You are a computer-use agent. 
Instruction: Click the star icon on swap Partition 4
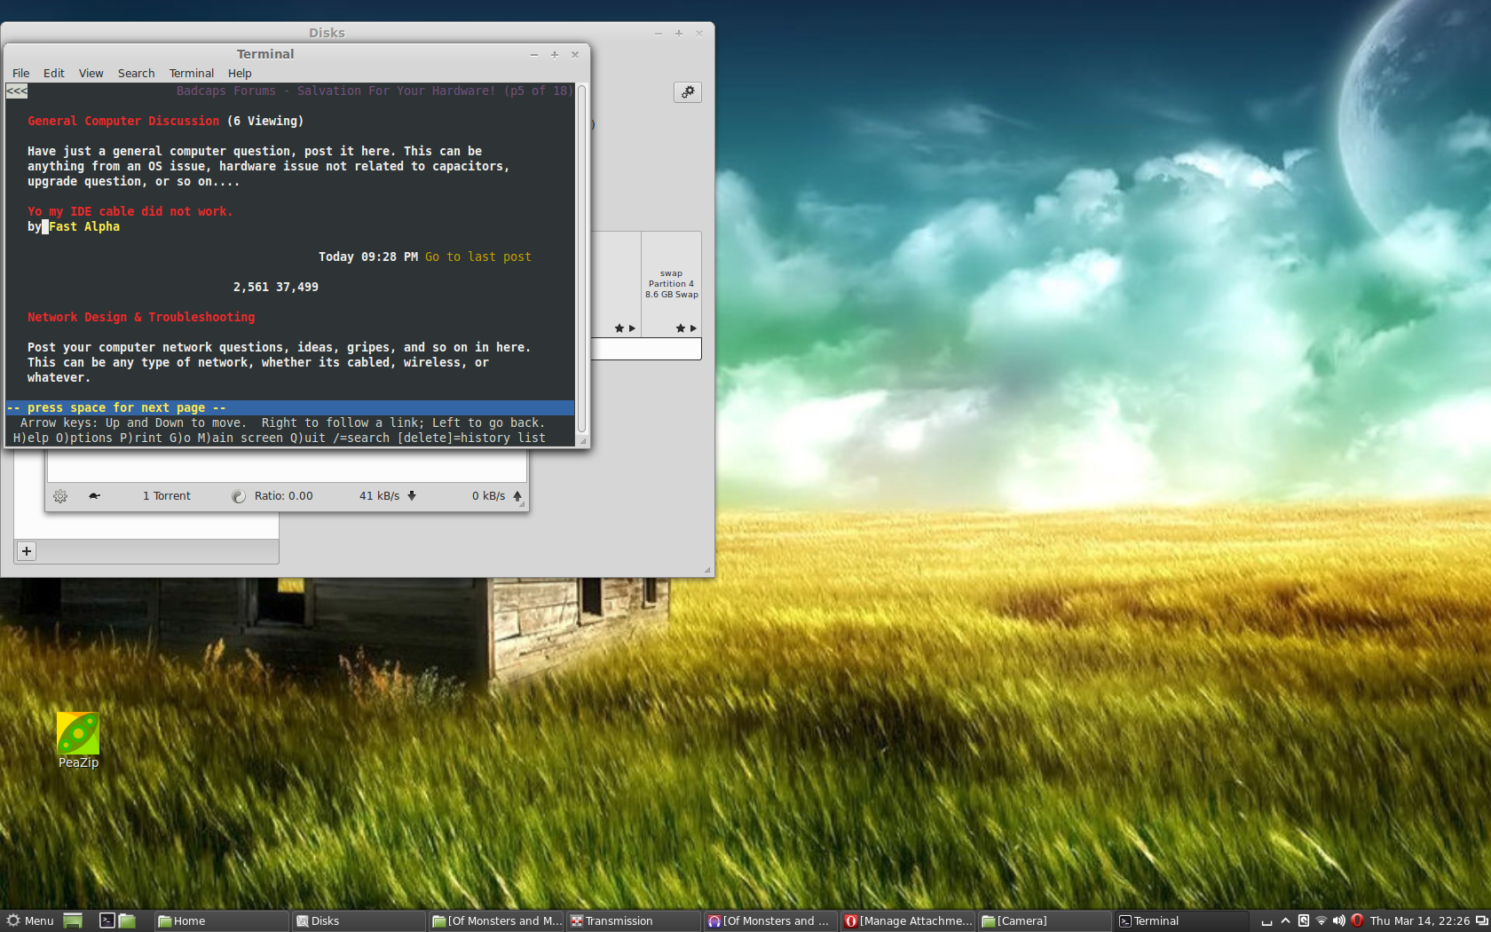point(681,328)
